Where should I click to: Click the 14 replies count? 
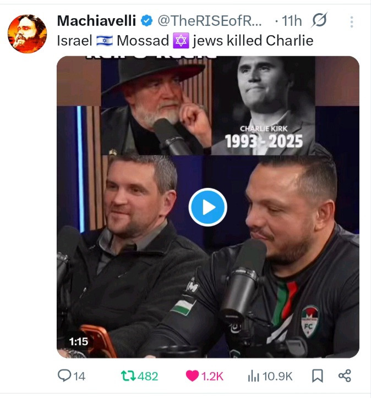click(79, 376)
